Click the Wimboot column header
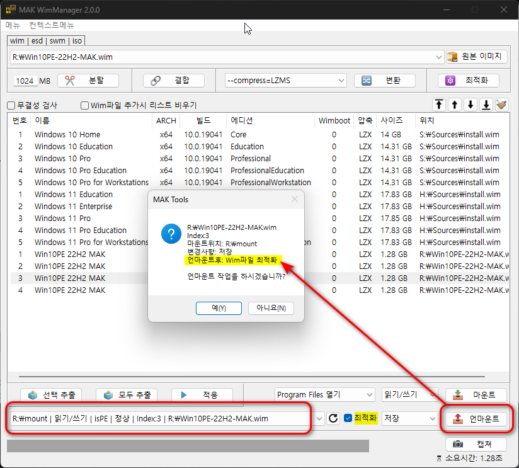The image size is (519, 468). (334, 120)
